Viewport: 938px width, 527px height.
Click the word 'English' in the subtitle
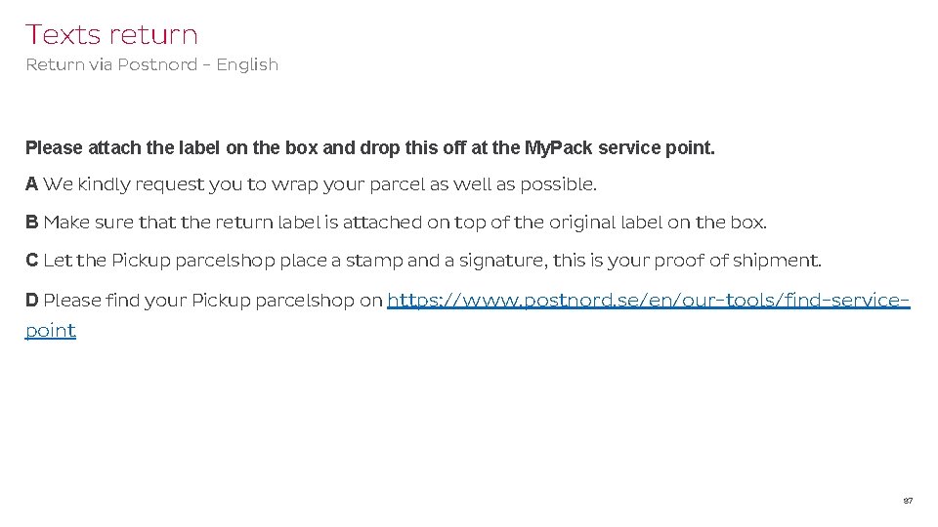pyautogui.click(x=247, y=64)
